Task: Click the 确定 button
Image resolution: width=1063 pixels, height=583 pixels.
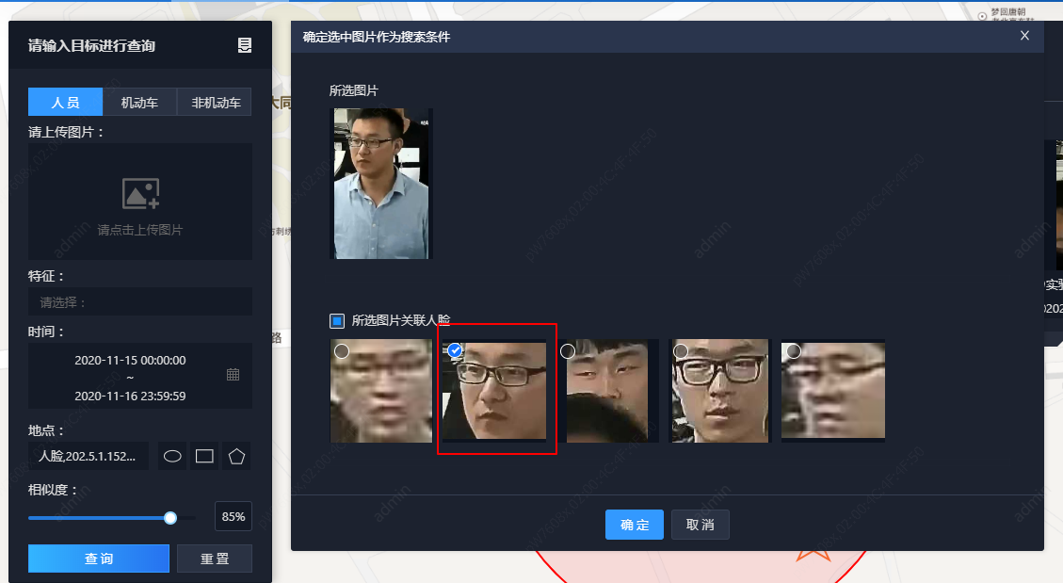Action: 635,525
